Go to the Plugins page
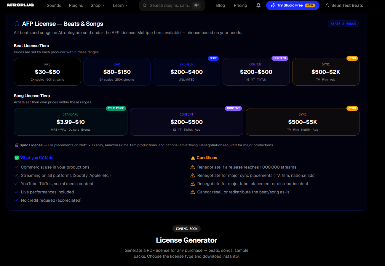Image resolution: width=385 pixels, height=266 pixels. pos(76,5)
